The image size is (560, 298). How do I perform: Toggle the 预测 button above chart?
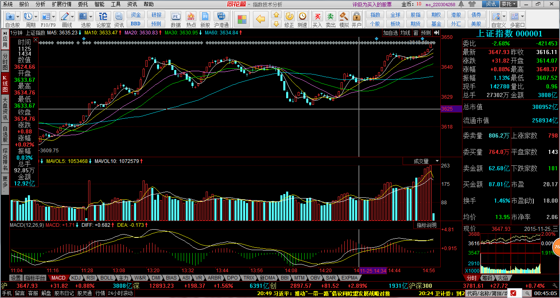[x=426, y=33]
